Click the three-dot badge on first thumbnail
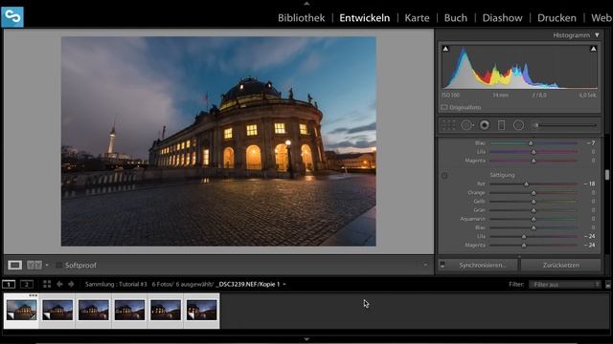This screenshot has height=344, width=613. 34,295
